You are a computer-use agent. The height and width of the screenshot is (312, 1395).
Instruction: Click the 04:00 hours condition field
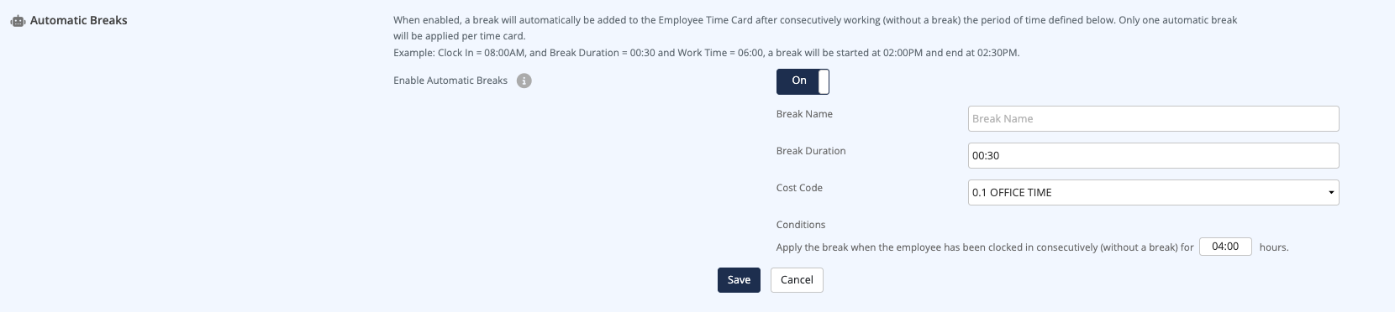click(1225, 247)
